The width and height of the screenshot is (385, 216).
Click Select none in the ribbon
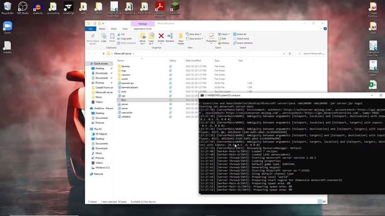pos(241,38)
